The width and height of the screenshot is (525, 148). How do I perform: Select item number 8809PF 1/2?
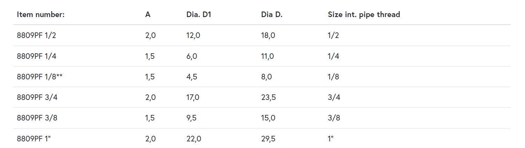(36, 36)
